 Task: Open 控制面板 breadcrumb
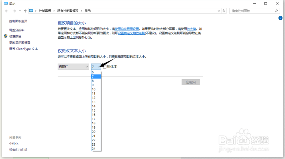[45, 11]
